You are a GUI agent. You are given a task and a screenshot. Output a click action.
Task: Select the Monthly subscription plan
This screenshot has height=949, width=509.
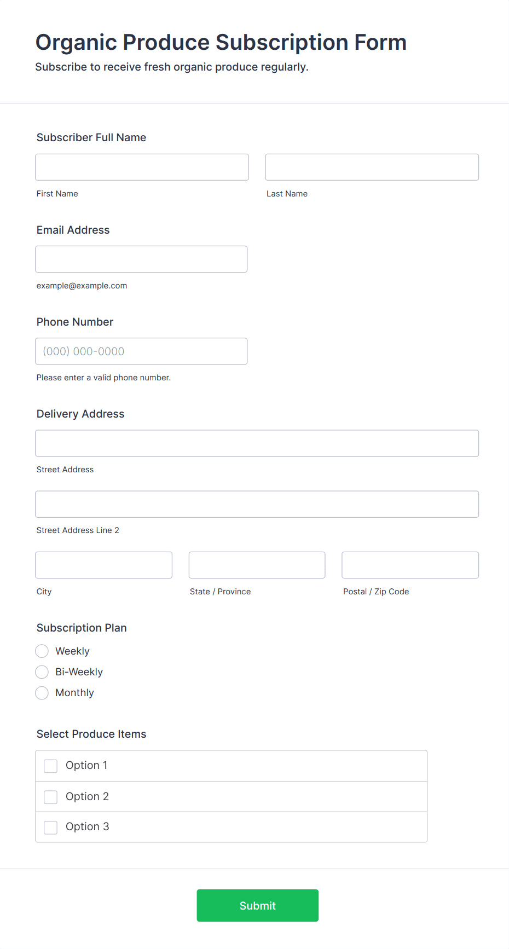42,692
